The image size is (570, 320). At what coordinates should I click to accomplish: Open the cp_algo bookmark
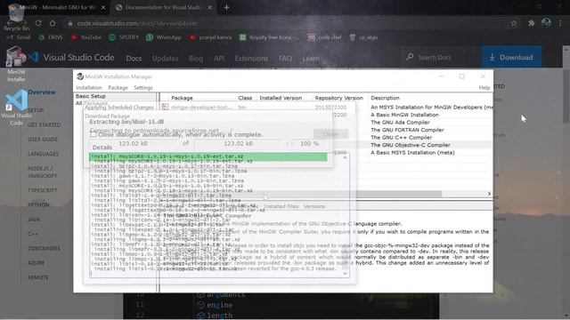(363, 37)
